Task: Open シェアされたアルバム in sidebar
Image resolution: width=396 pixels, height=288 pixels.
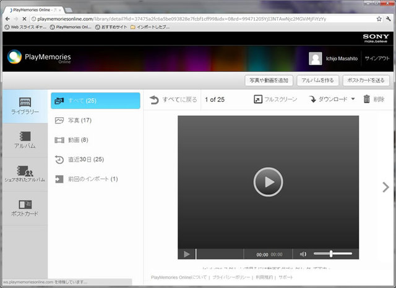Action: [24, 173]
